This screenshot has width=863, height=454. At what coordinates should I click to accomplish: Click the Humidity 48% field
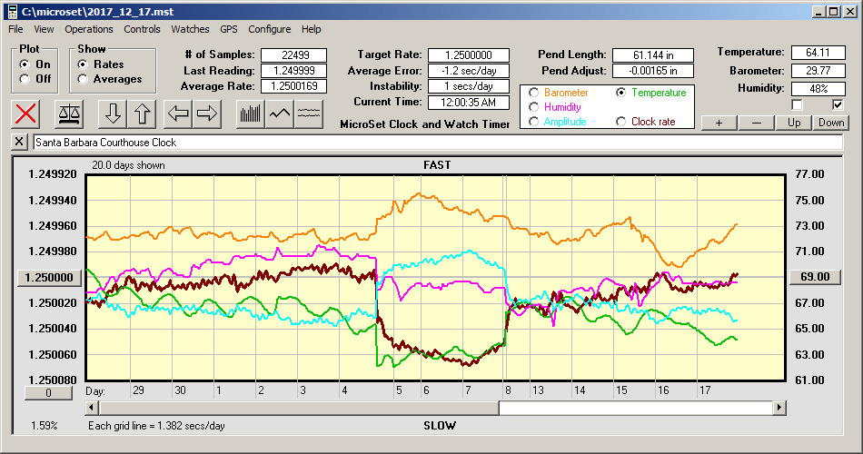click(818, 89)
